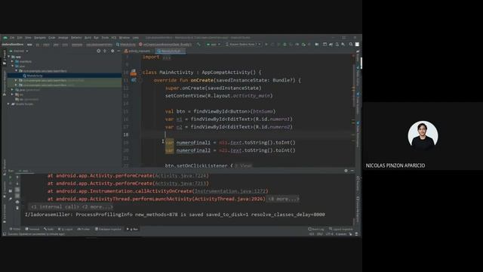Click the Rerun app icon in Run panel
The image size is (483, 272).
11,178
